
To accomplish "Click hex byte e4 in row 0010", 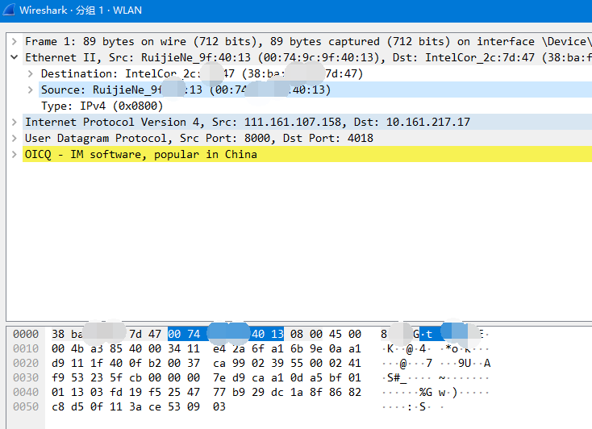I will (x=219, y=348).
